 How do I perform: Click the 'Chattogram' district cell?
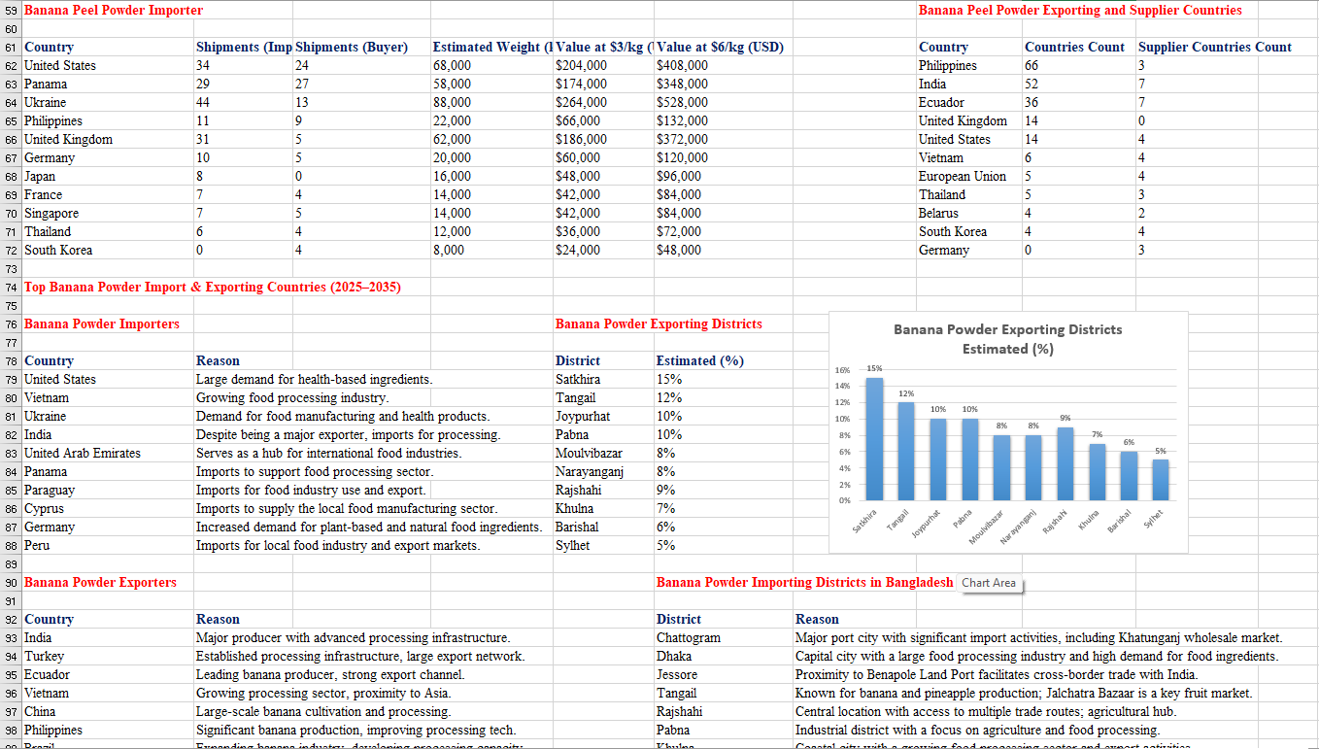689,637
